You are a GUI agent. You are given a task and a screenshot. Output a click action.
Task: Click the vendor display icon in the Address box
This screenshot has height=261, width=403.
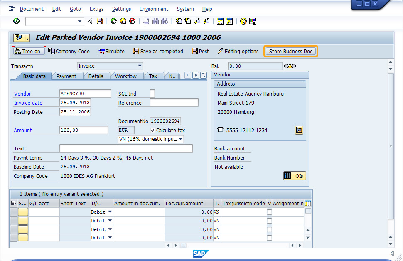(299, 130)
